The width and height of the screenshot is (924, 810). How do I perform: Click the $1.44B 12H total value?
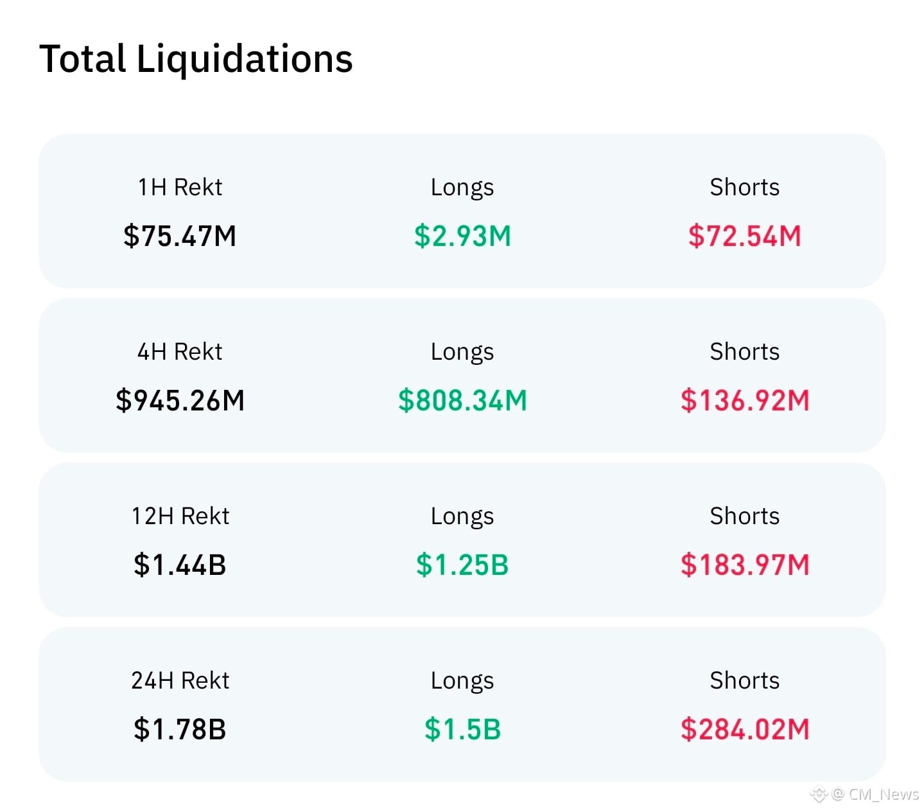pos(180,565)
